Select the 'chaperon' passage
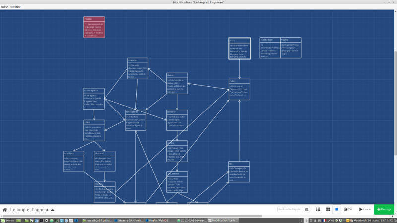The height and width of the screenshot is (223, 397). 137,68
